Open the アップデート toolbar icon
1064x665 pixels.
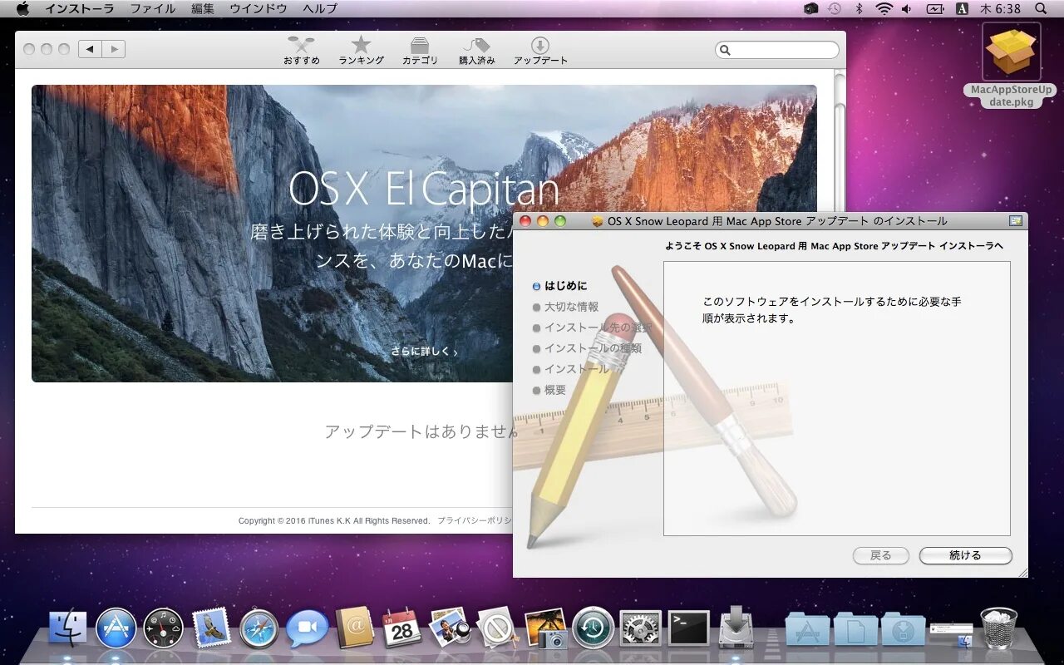click(x=540, y=50)
